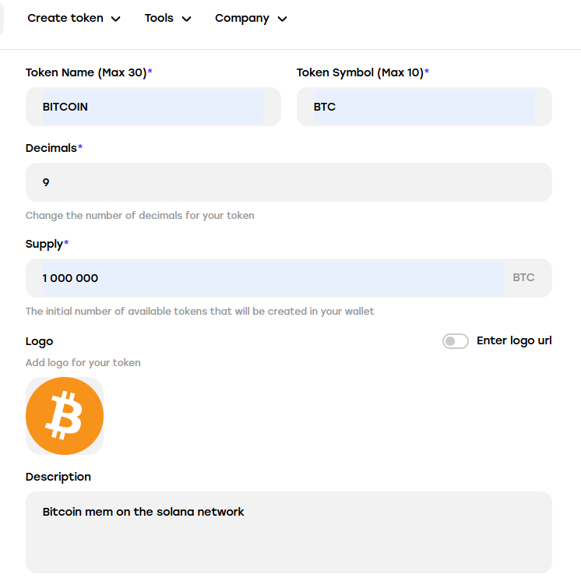Expand the Create token chevron

(115, 19)
